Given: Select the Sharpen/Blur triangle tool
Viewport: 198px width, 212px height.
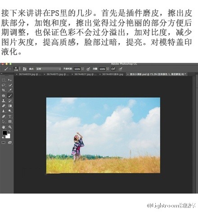Looking at the screenshot, I should tap(4, 111).
